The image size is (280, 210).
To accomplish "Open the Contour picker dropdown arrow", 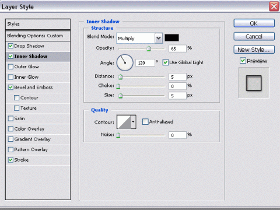I will tap(133, 122).
